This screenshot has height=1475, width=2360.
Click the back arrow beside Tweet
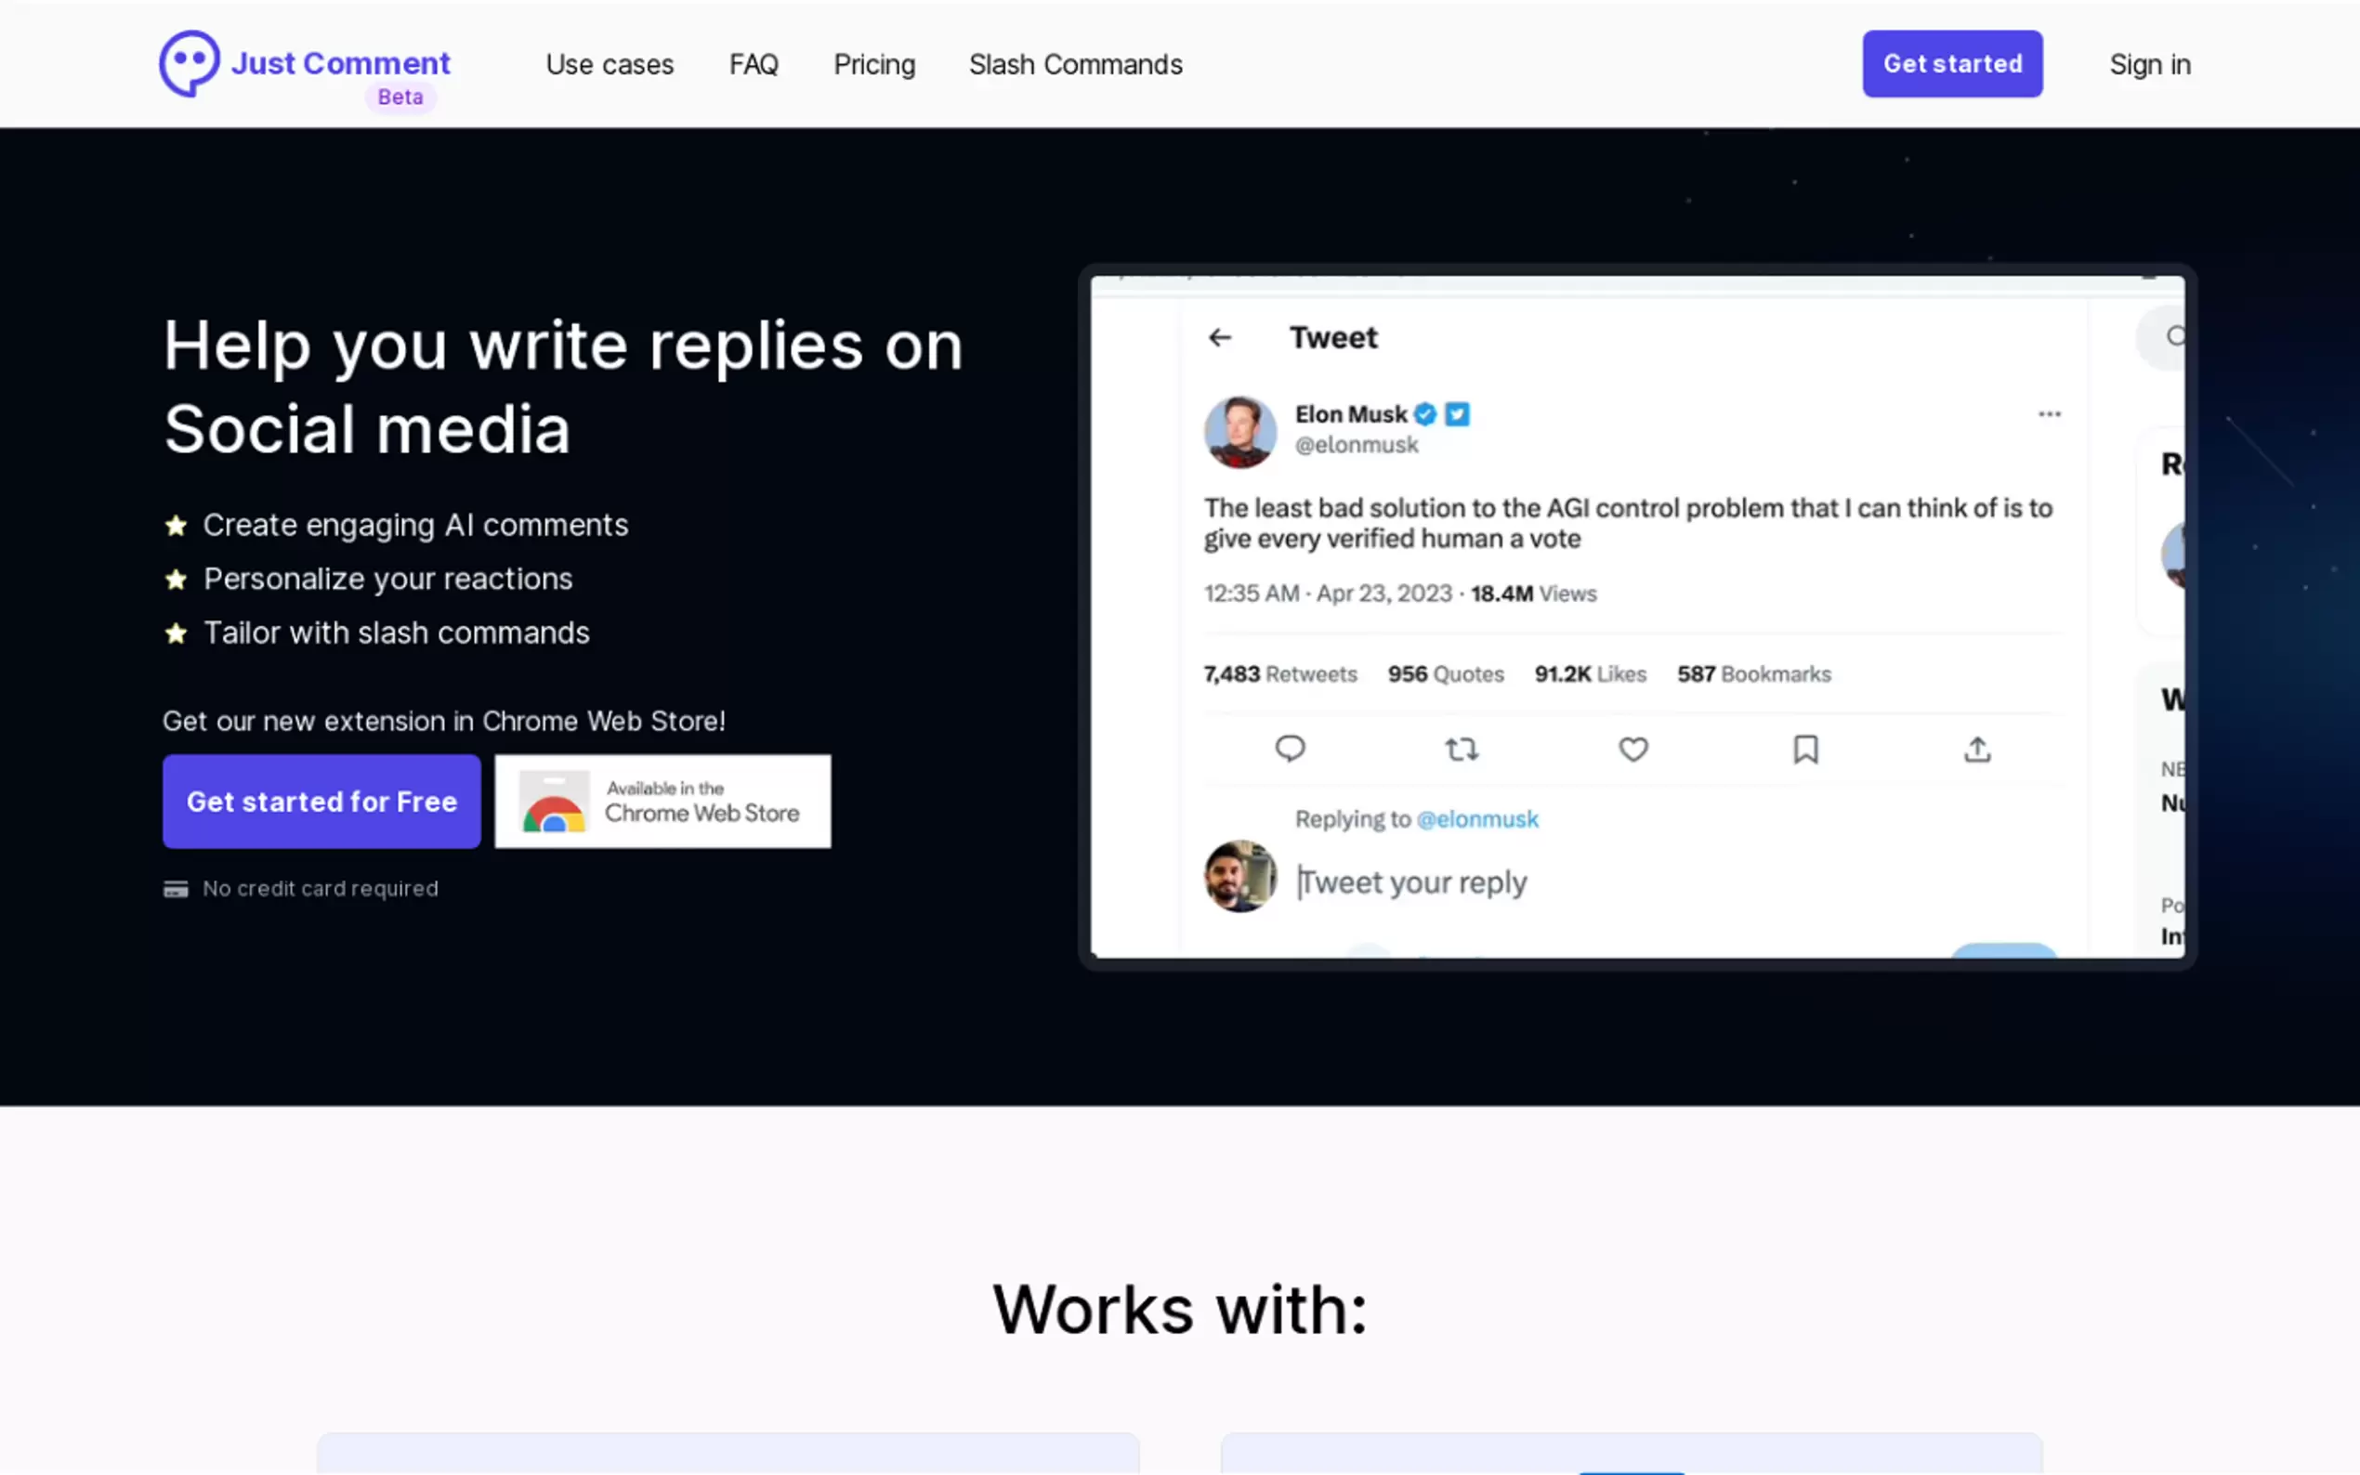1220,337
